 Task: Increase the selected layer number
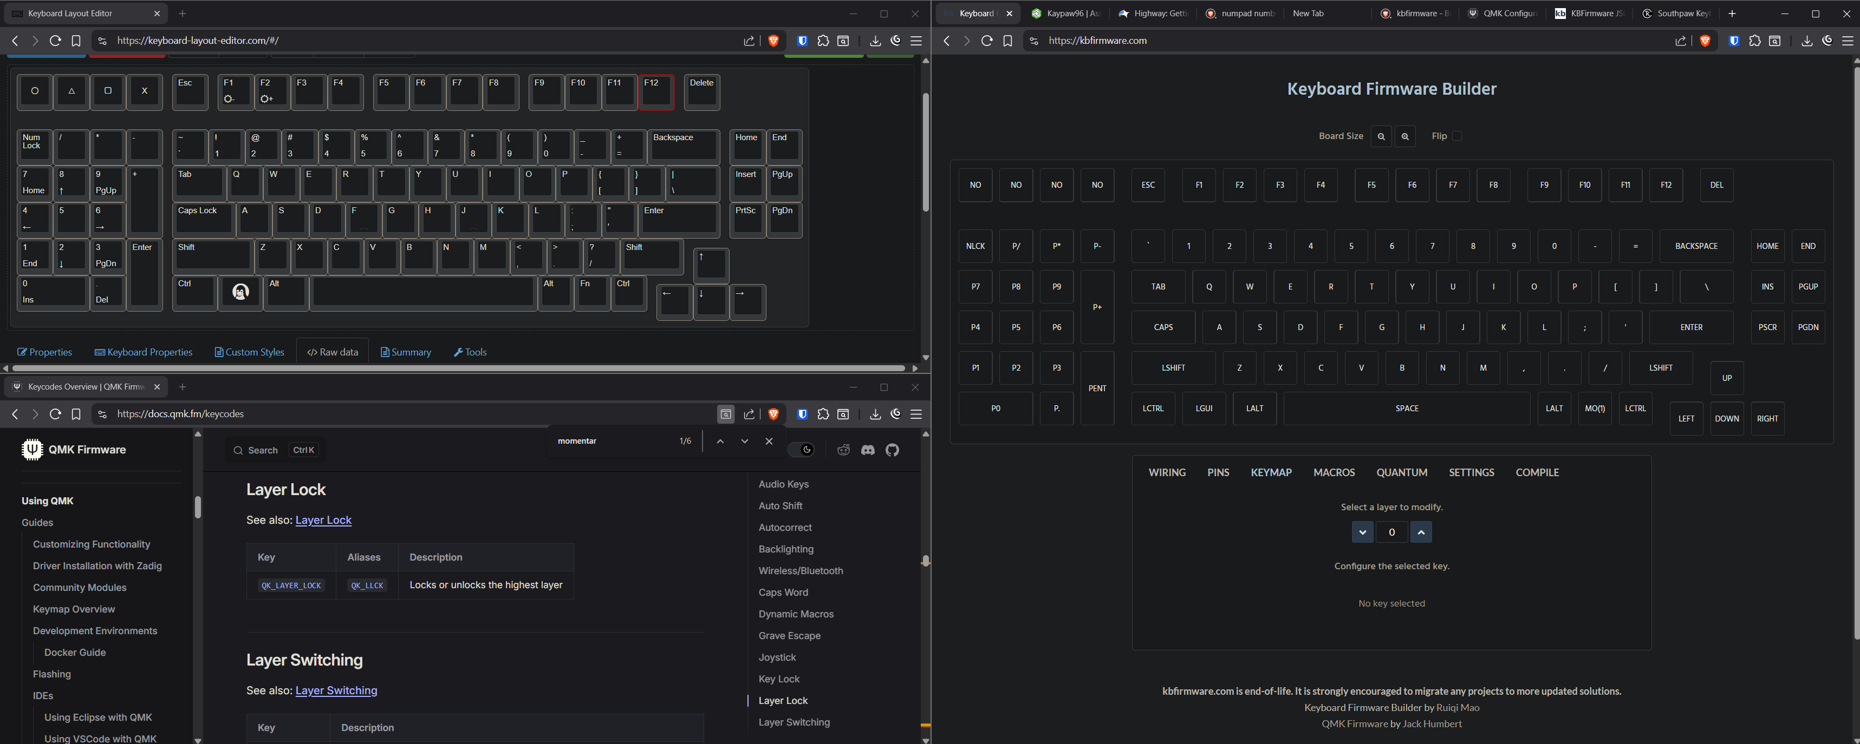(1421, 532)
